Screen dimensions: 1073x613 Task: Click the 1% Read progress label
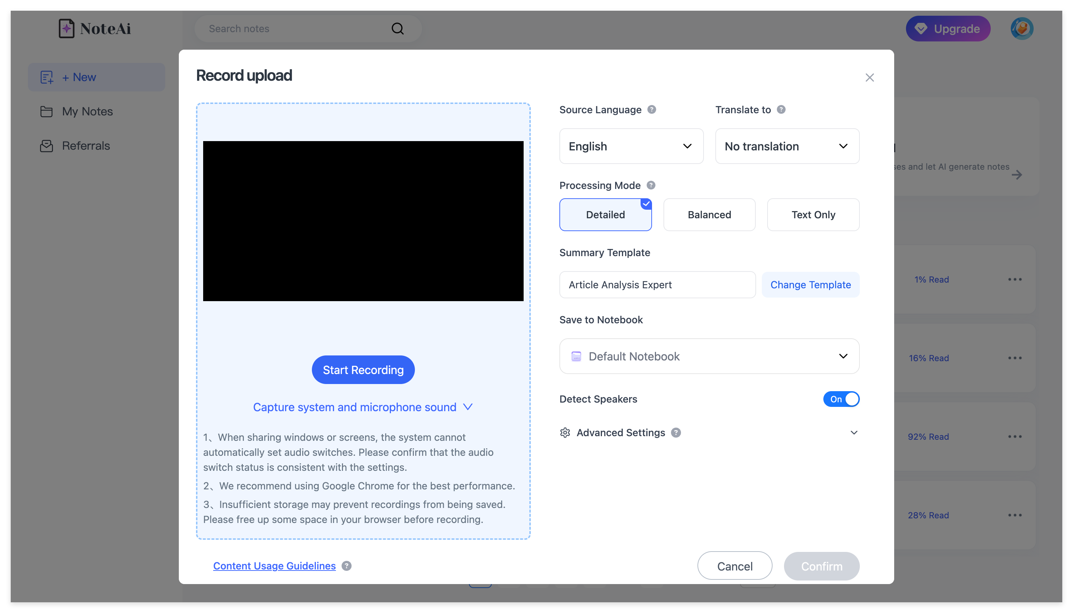pos(931,279)
